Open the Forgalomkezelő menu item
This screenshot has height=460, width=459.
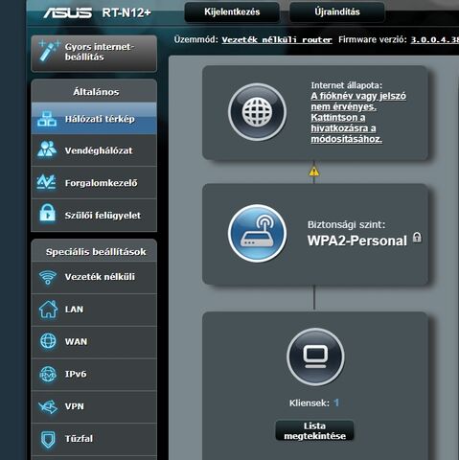pyautogui.click(x=94, y=183)
